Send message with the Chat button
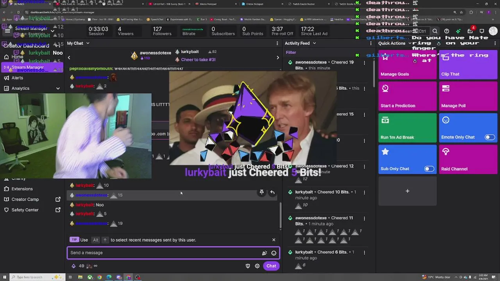Screen dimensions: 500x281 click(271, 266)
